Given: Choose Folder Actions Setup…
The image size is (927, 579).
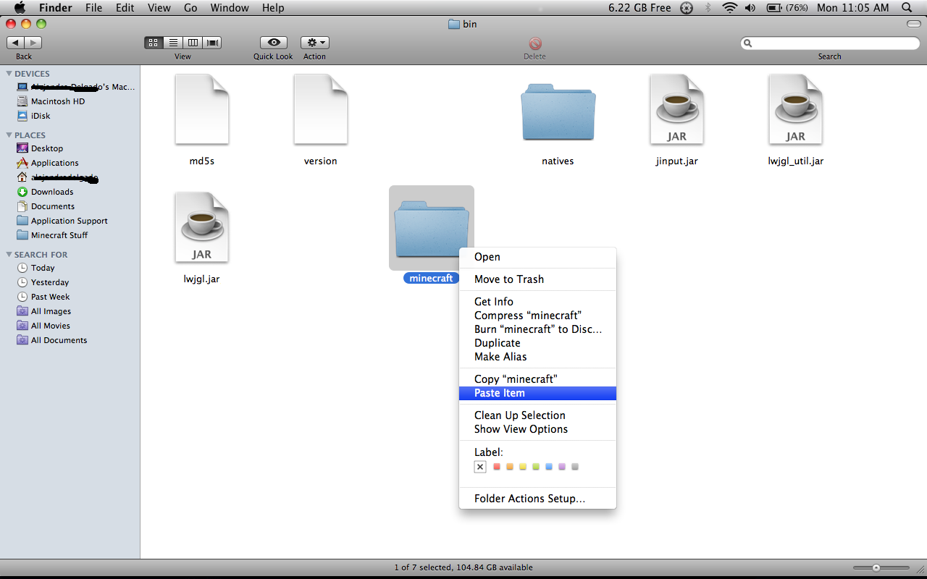Looking at the screenshot, I should (537, 499).
